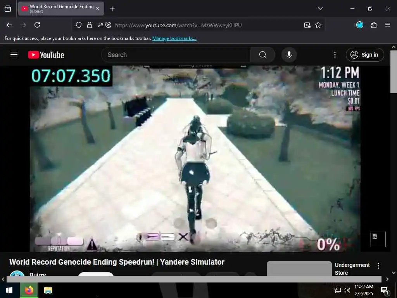Image resolution: width=397 pixels, height=298 pixels.
Task: Click the horizontal scrollbar thumb
Action: 194,279
